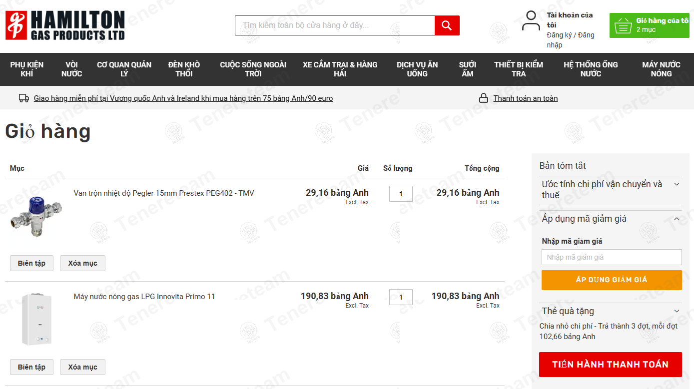Image resolution: width=694 pixels, height=389 pixels.
Task: Click the Giỏ hàng page heading
Action: (48, 131)
